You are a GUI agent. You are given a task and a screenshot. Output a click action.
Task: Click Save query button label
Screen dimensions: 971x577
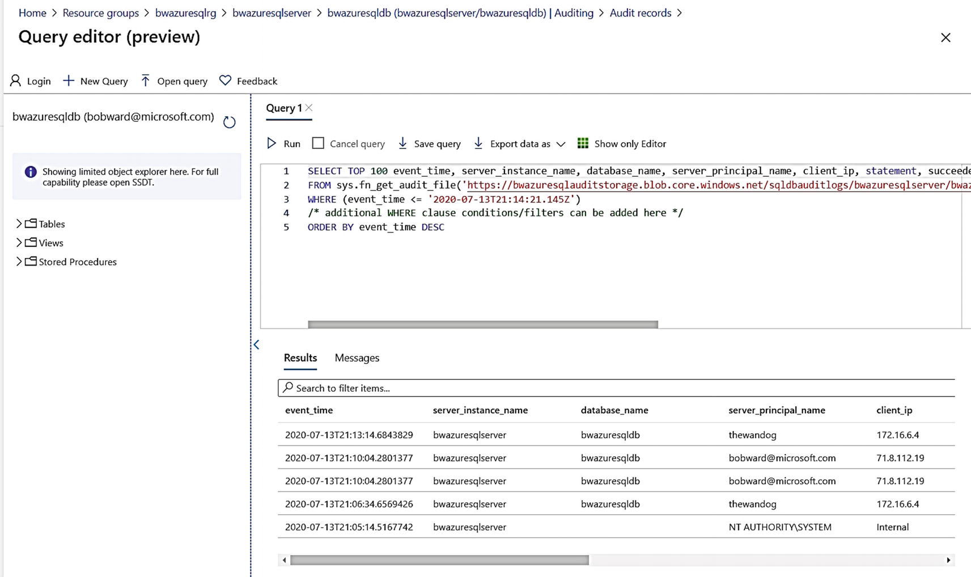click(x=438, y=144)
